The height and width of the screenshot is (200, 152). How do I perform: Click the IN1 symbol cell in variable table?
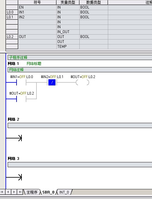tap(37, 12)
